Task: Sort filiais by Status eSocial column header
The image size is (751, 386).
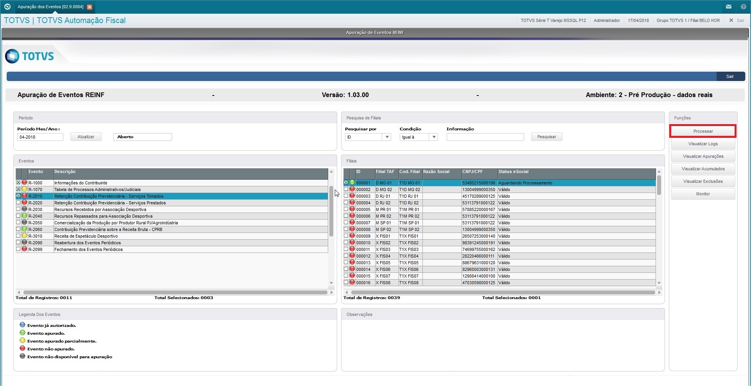Action: click(577, 174)
